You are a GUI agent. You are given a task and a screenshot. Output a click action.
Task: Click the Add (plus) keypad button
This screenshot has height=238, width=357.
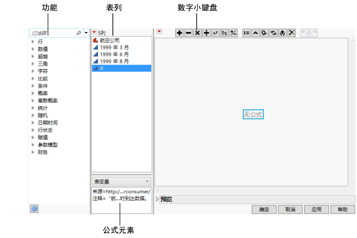click(179, 33)
